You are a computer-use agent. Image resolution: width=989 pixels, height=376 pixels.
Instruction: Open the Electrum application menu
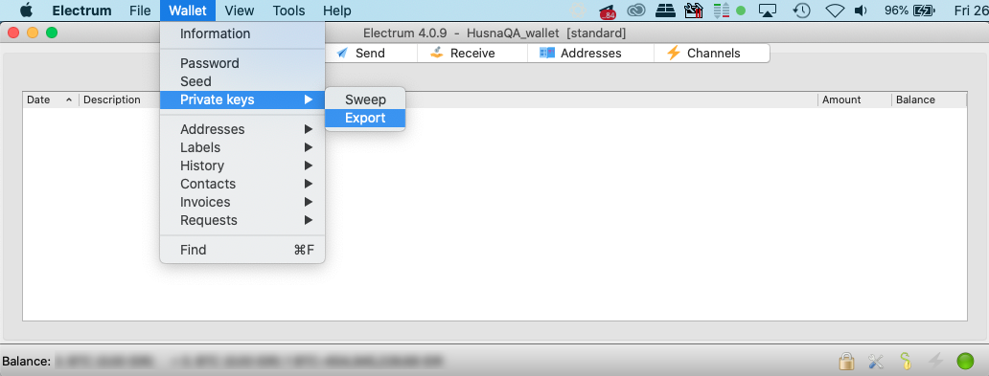[x=82, y=11]
